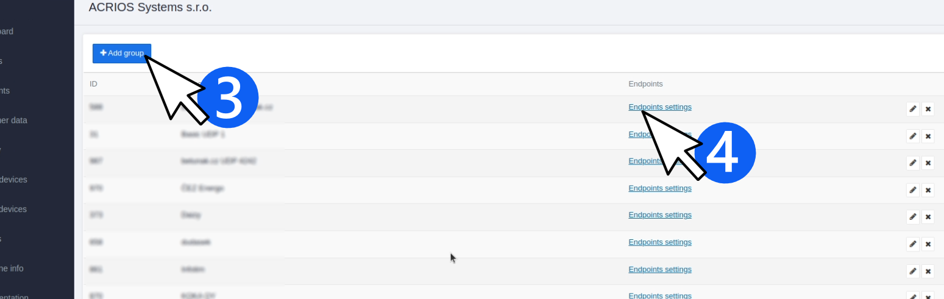This screenshot has height=299, width=944.
Task: Edit the third row's group
Action: (912, 163)
